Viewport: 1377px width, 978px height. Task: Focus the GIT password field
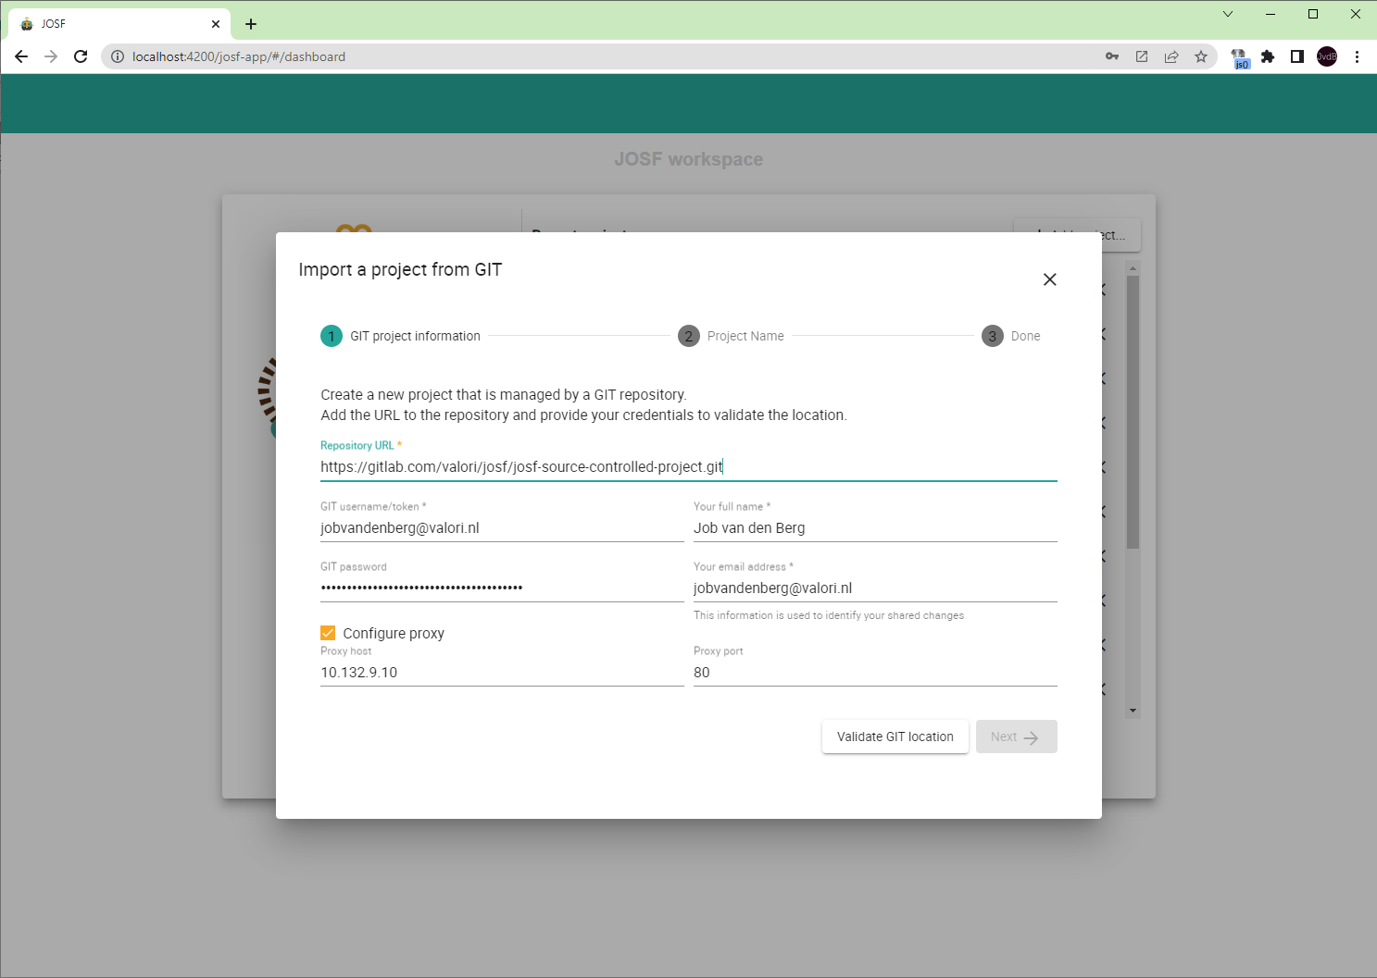coord(501,588)
